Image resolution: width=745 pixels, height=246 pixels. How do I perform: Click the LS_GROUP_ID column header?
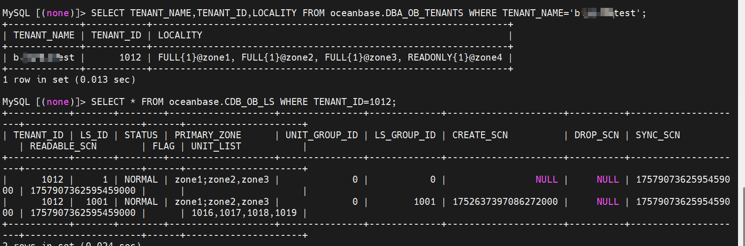(x=405, y=135)
